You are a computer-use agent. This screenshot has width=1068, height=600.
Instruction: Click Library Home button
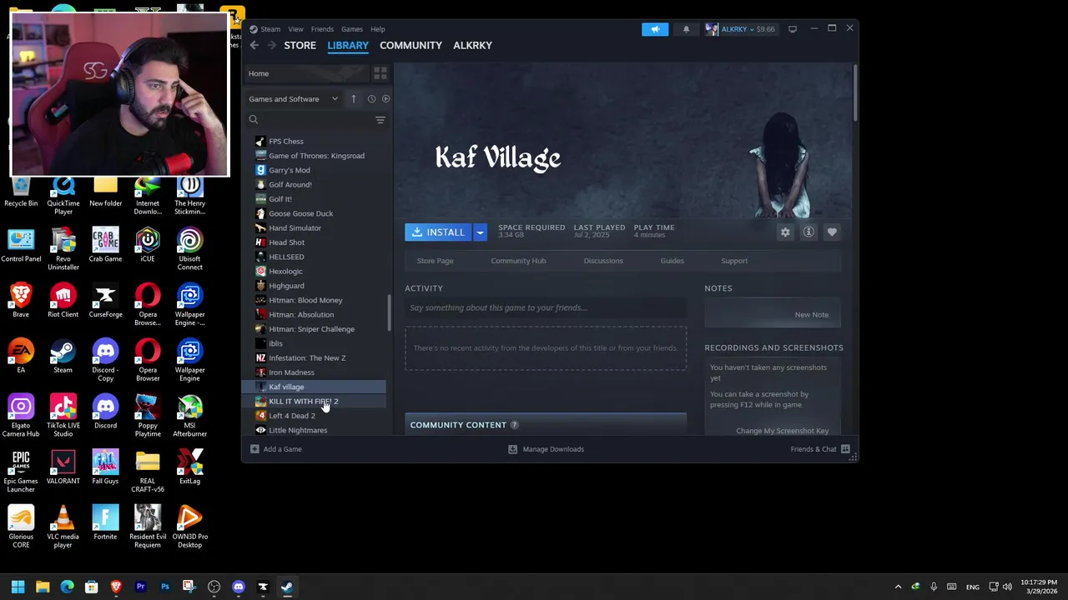click(x=305, y=73)
